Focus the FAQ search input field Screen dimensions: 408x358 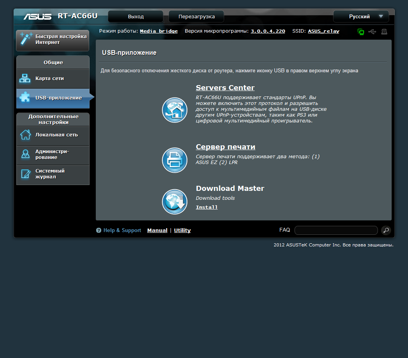(x=336, y=230)
